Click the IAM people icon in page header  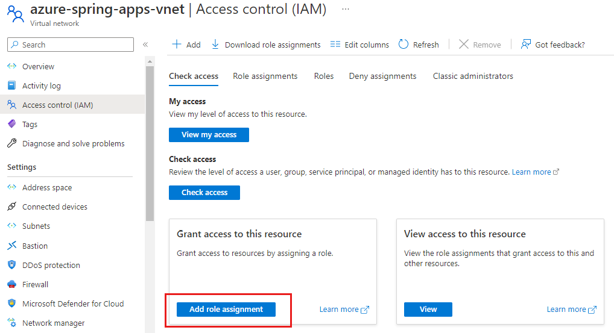click(15, 14)
